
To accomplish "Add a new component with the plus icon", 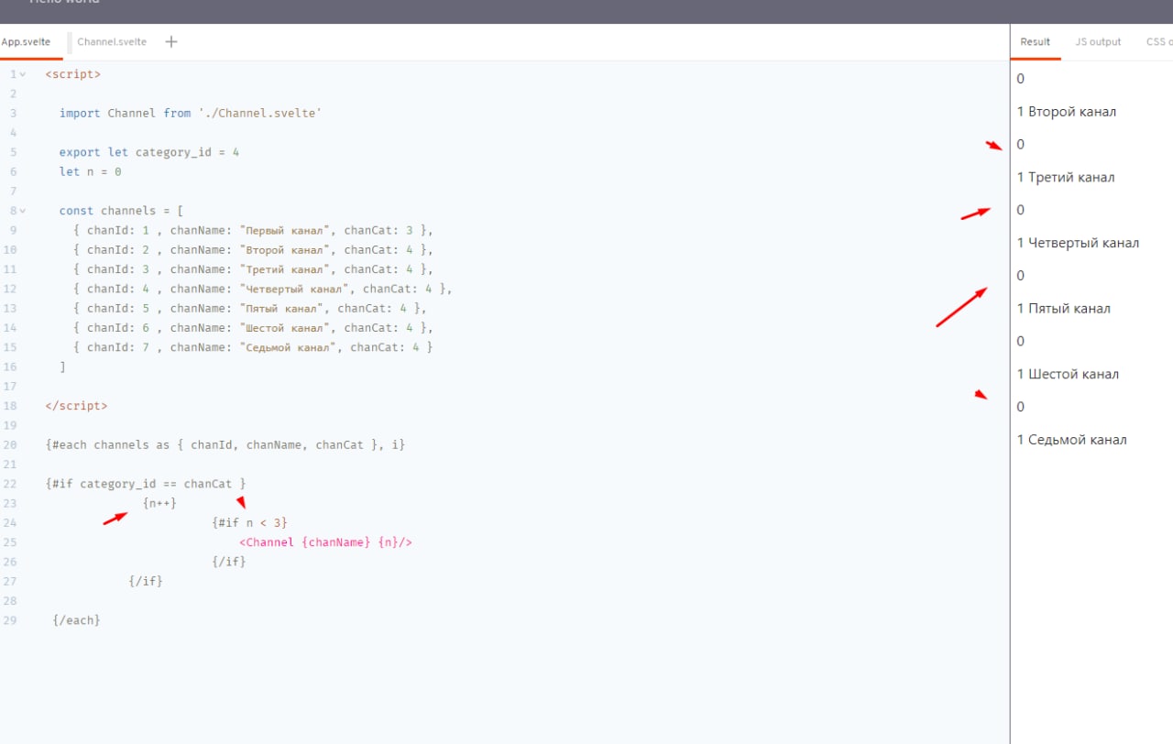I will tap(171, 42).
